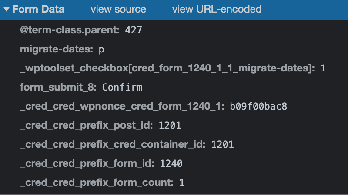The height and width of the screenshot is (195, 348).
Task: Click the _wptoolset_checkbox value 1
Action: point(323,68)
